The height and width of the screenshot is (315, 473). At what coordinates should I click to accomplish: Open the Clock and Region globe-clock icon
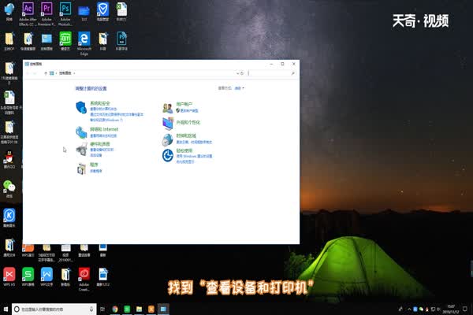coord(167,140)
